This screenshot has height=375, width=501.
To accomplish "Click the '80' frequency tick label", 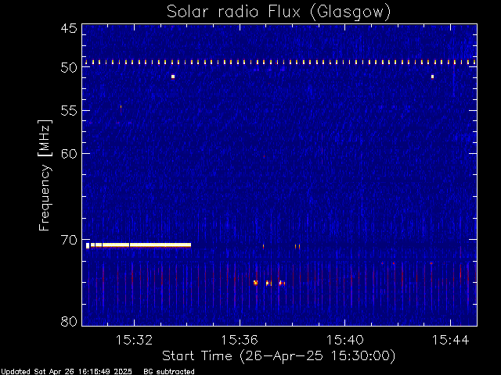I will (x=69, y=321).
